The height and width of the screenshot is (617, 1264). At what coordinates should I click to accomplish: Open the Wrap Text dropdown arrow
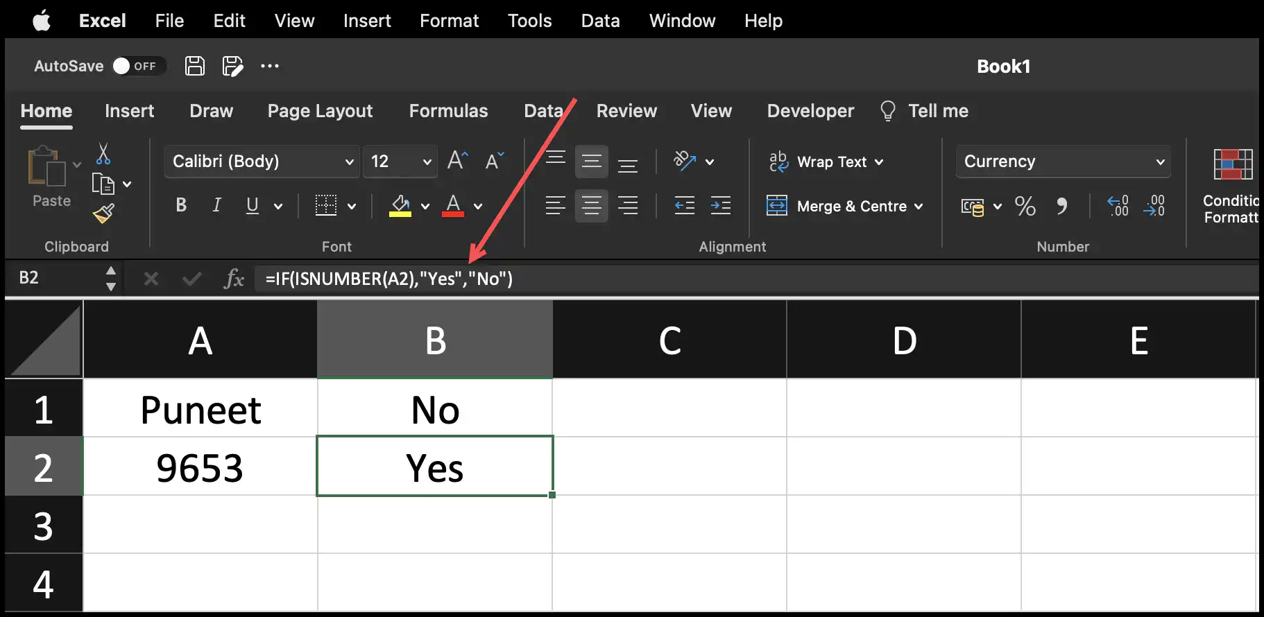click(x=879, y=162)
